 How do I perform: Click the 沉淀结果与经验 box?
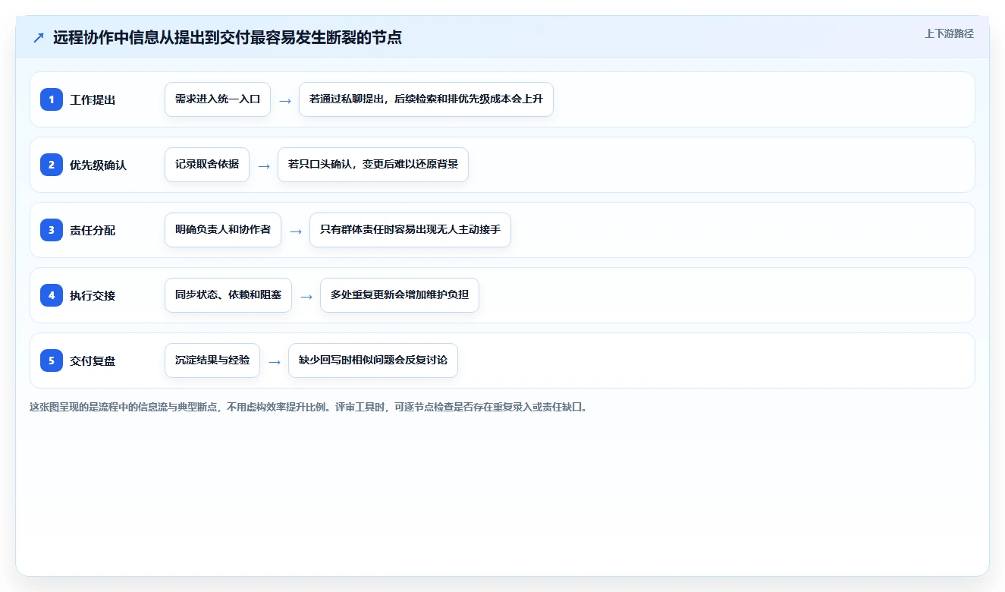[212, 361]
